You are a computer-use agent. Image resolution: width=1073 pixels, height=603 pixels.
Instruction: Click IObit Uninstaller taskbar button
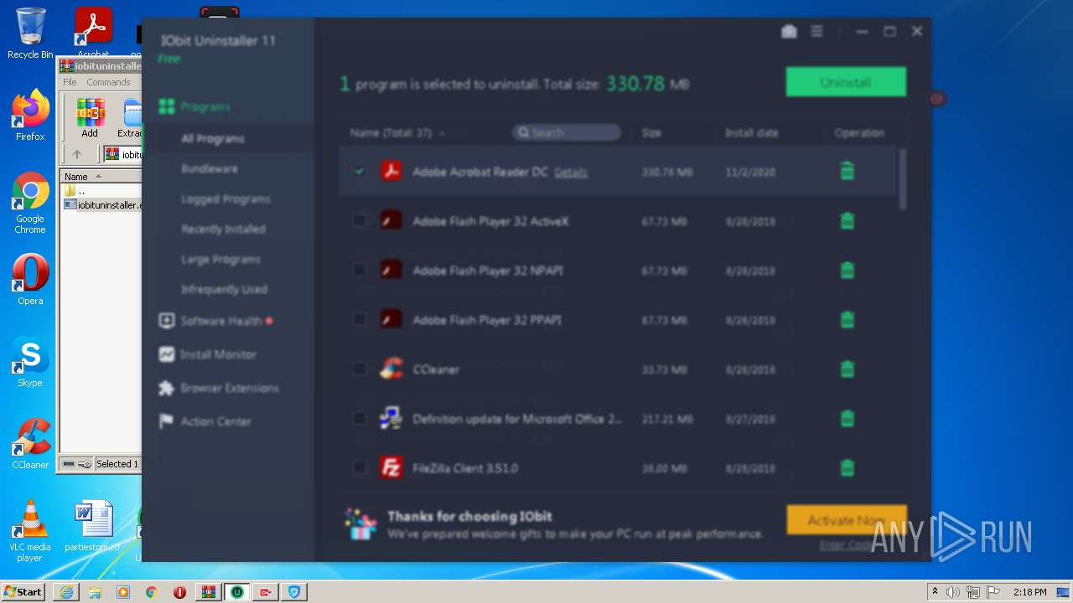point(237,592)
